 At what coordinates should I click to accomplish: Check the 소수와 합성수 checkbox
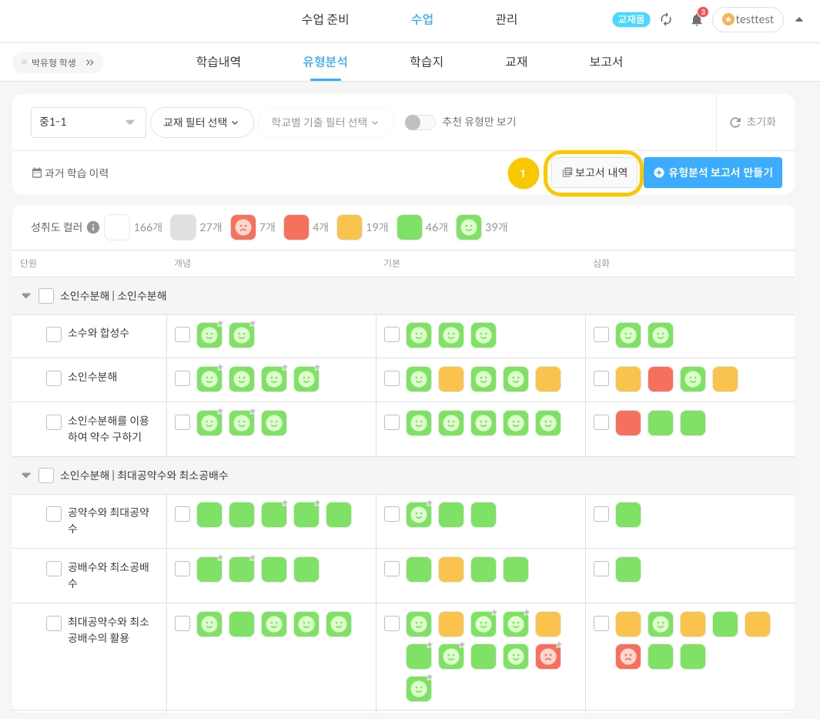click(54, 334)
